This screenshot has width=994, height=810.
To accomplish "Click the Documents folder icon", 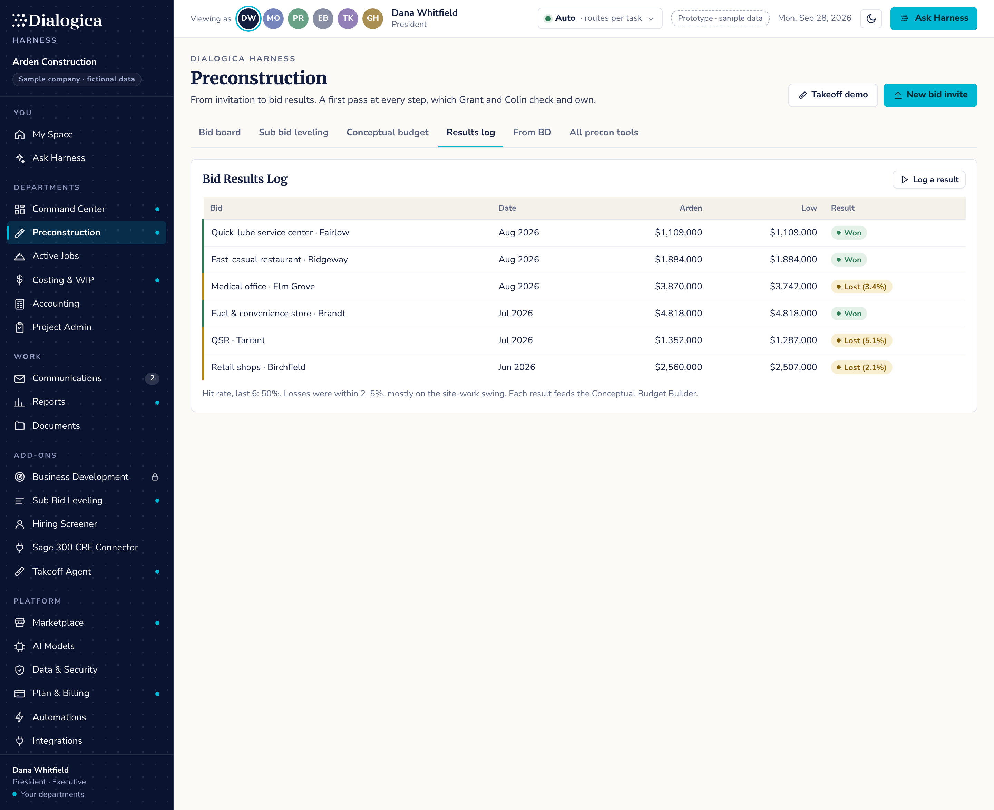I will click(20, 425).
